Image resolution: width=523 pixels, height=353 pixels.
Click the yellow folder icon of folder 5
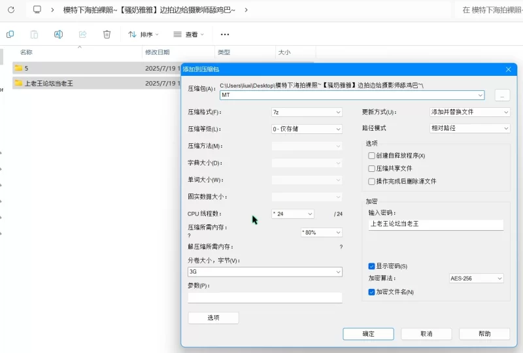tap(19, 68)
